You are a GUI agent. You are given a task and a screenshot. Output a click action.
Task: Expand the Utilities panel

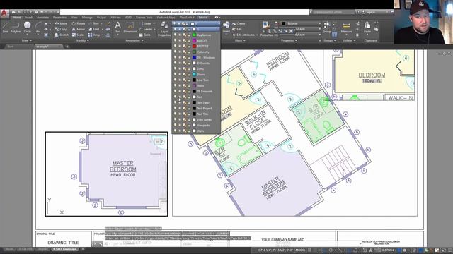click(349, 41)
